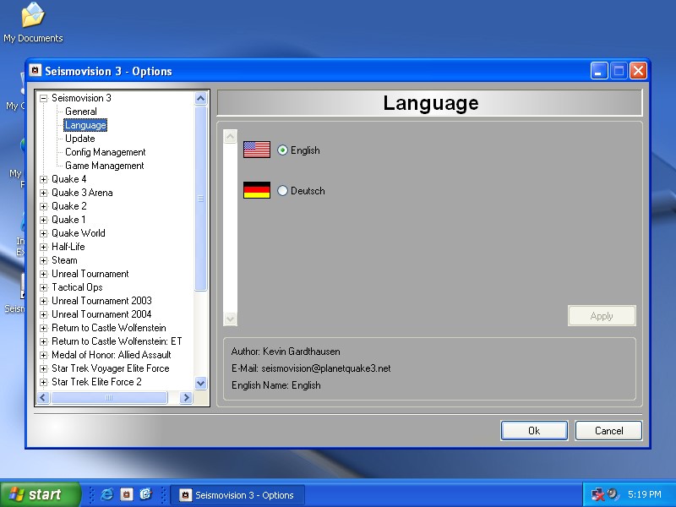Screen dimensions: 676x507
Task: Click the German flag icon for Deutsch
Action: point(256,190)
